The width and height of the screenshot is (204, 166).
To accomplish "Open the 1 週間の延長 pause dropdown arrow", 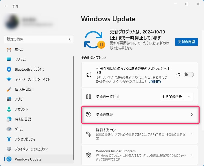I will (190, 97).
